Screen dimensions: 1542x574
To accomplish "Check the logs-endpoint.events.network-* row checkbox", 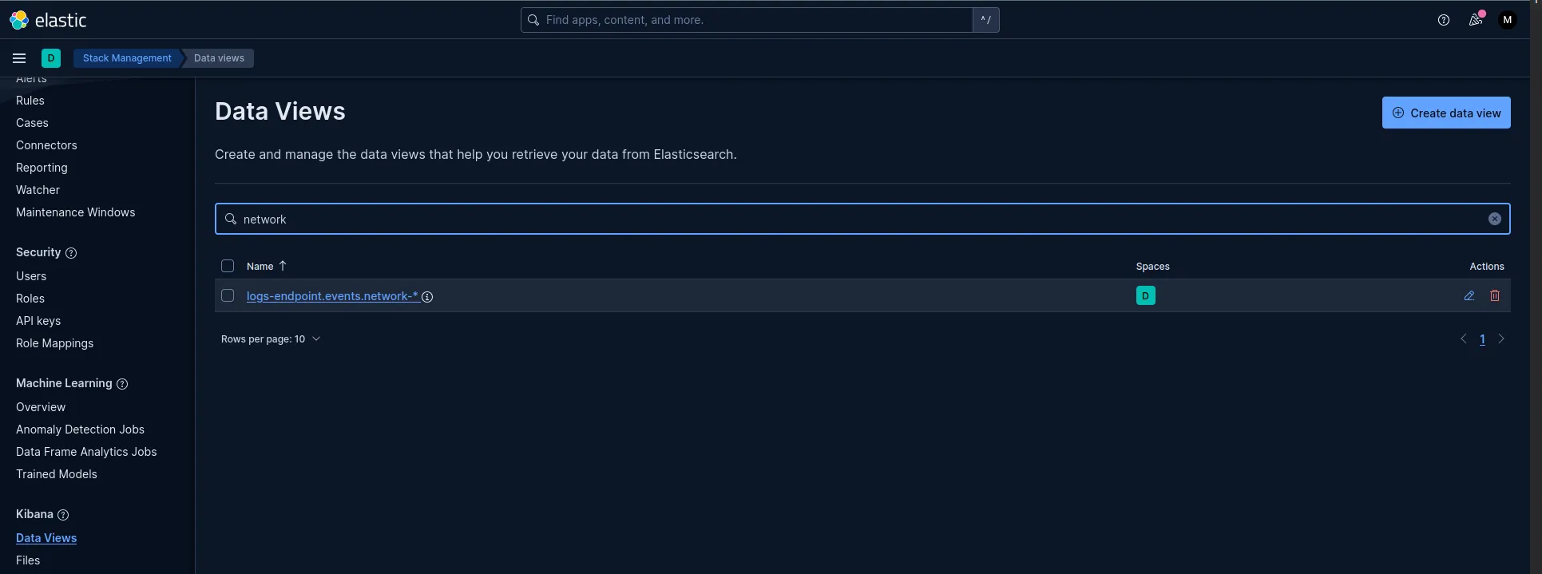I will 228,295.
